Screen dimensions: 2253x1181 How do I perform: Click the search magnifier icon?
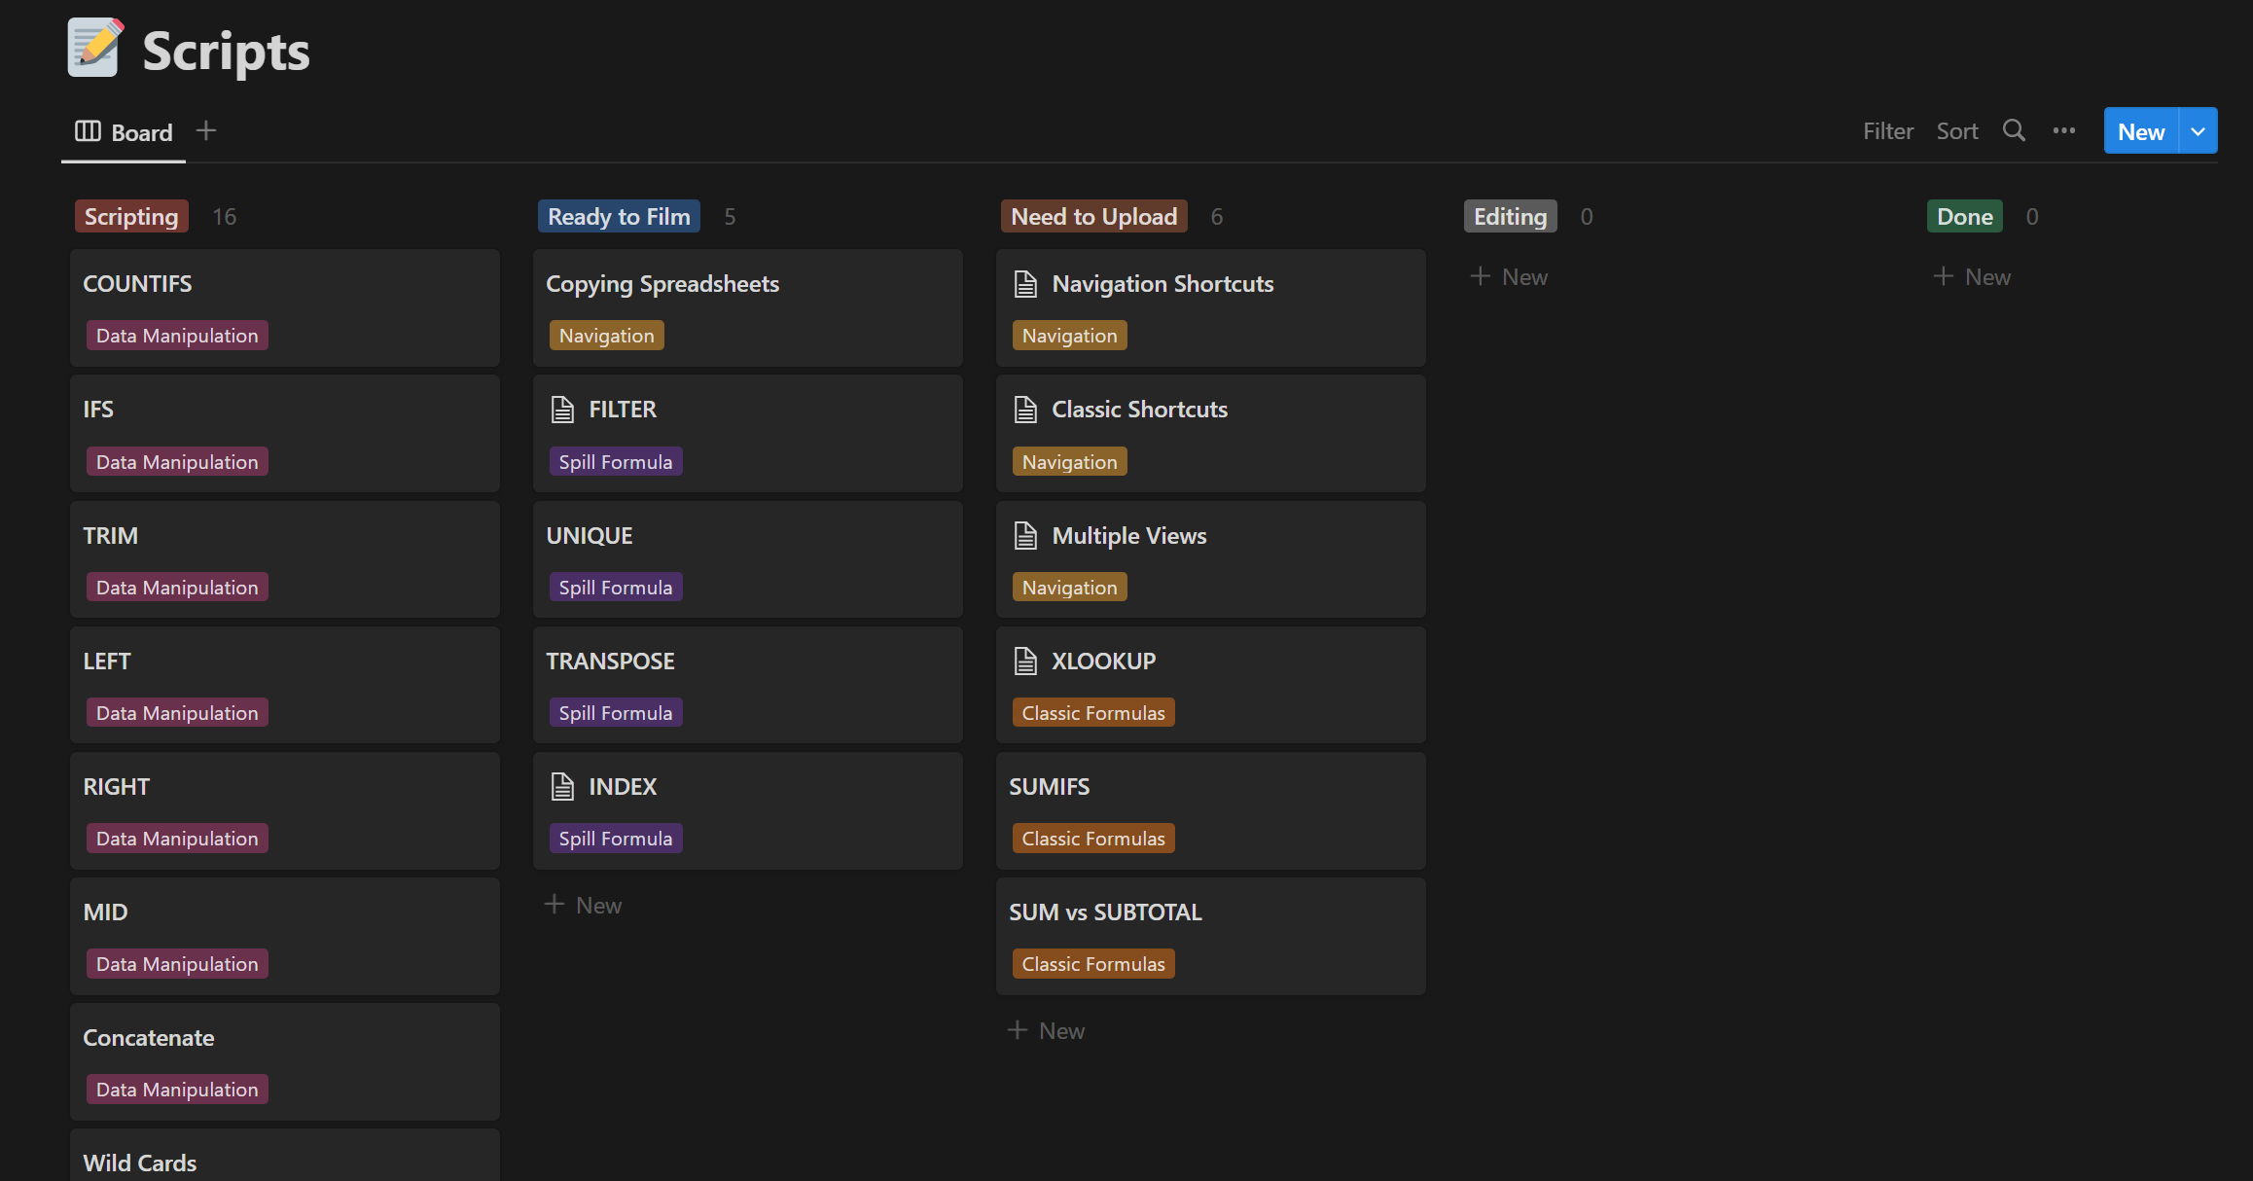[2014, 131]
